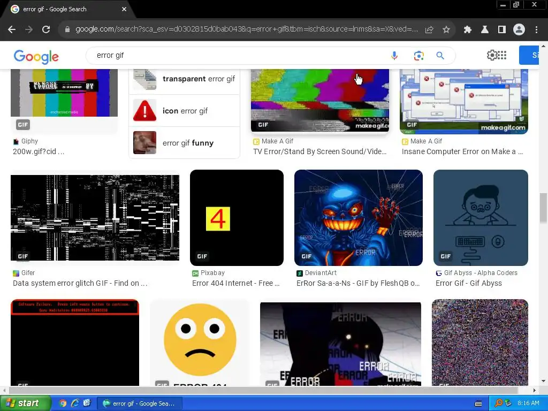Click the Pixabay source label
548x411 pixels.
(x=212, y=273)
